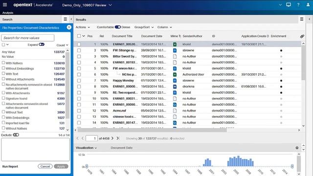Click the results horizontal scrollbar
The width and height of the screenshot is (313, 176).
(152, 130)
